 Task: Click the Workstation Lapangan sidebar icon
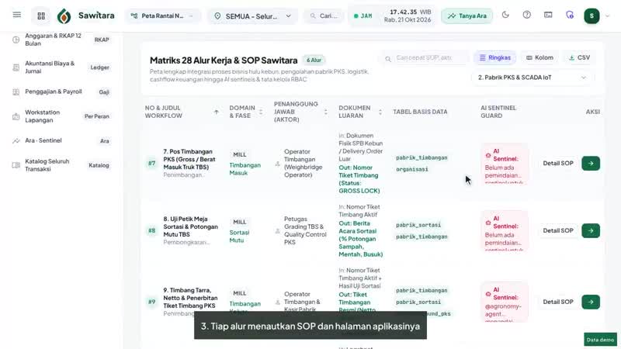point(16,116)
